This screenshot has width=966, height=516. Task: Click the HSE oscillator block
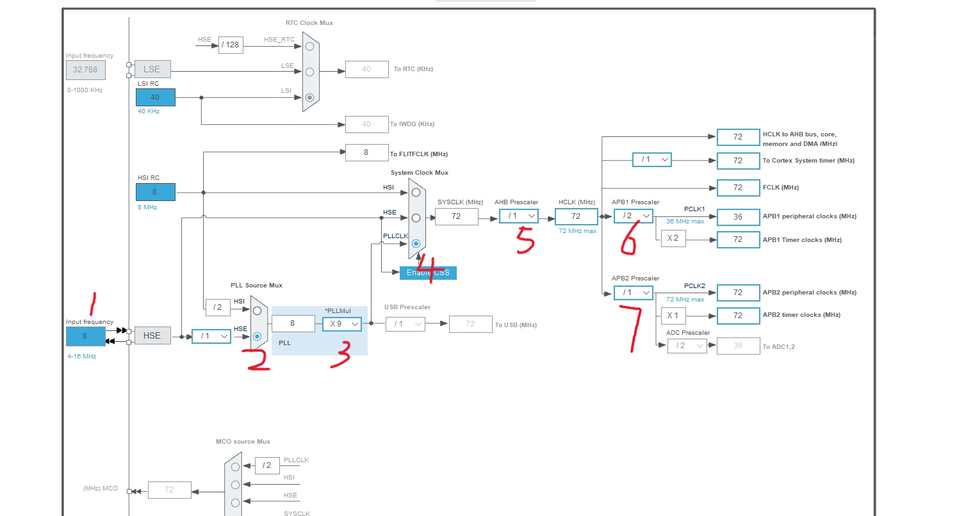pos(152,335)
